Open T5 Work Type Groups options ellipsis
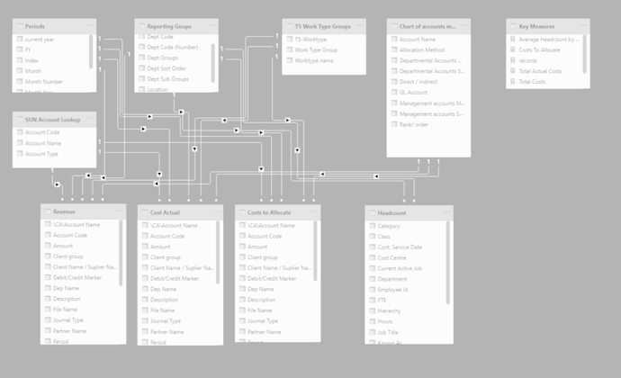The width and height of the screenshot is (621, 378). tap(359, 25)
